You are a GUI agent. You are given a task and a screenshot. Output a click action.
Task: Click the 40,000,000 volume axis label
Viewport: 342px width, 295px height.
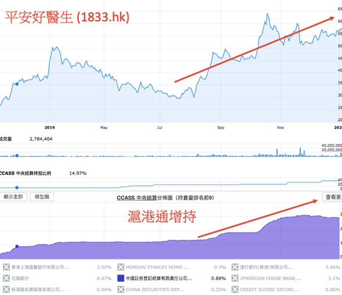click(x=332, y=145)
